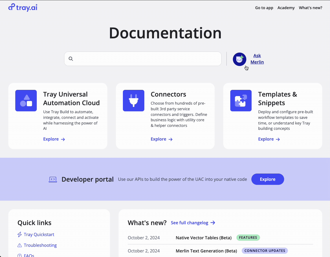This screenshot has width=330, height=257.
Task: Click the Ask Merlin link
Action: tap(257, 59)
